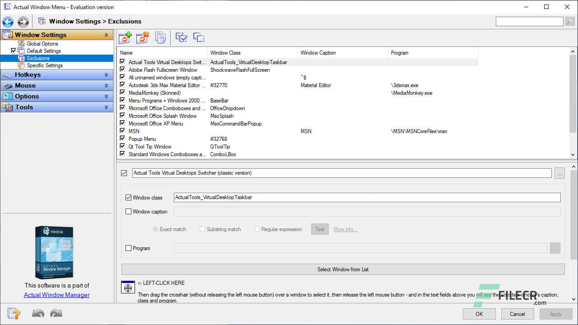Screen dimensions: 578x325
Task: Click the Select Window from List button
Action: 342,269
